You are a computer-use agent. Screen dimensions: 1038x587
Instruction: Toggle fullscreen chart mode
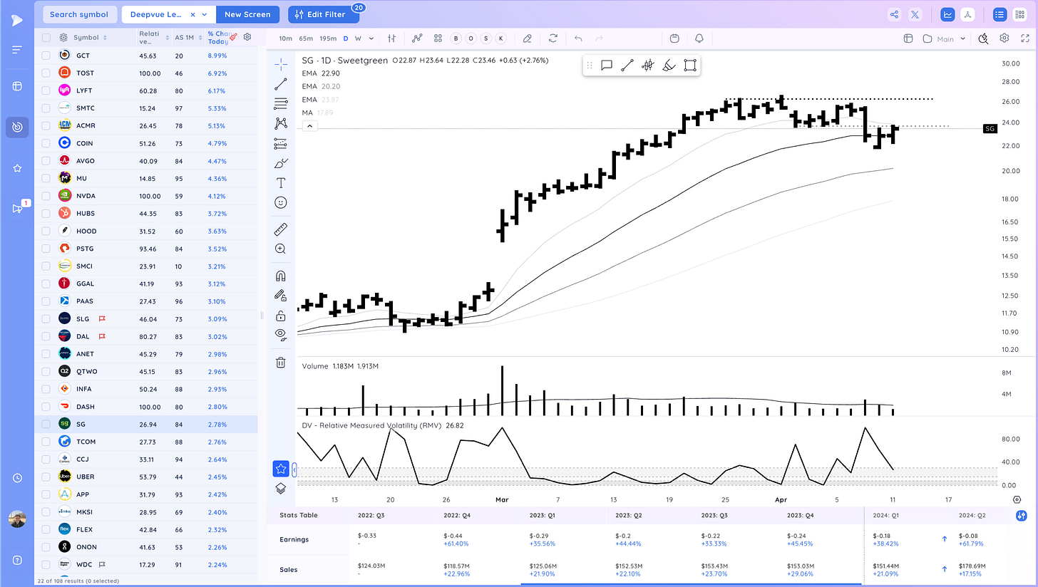coord(1024,38)
